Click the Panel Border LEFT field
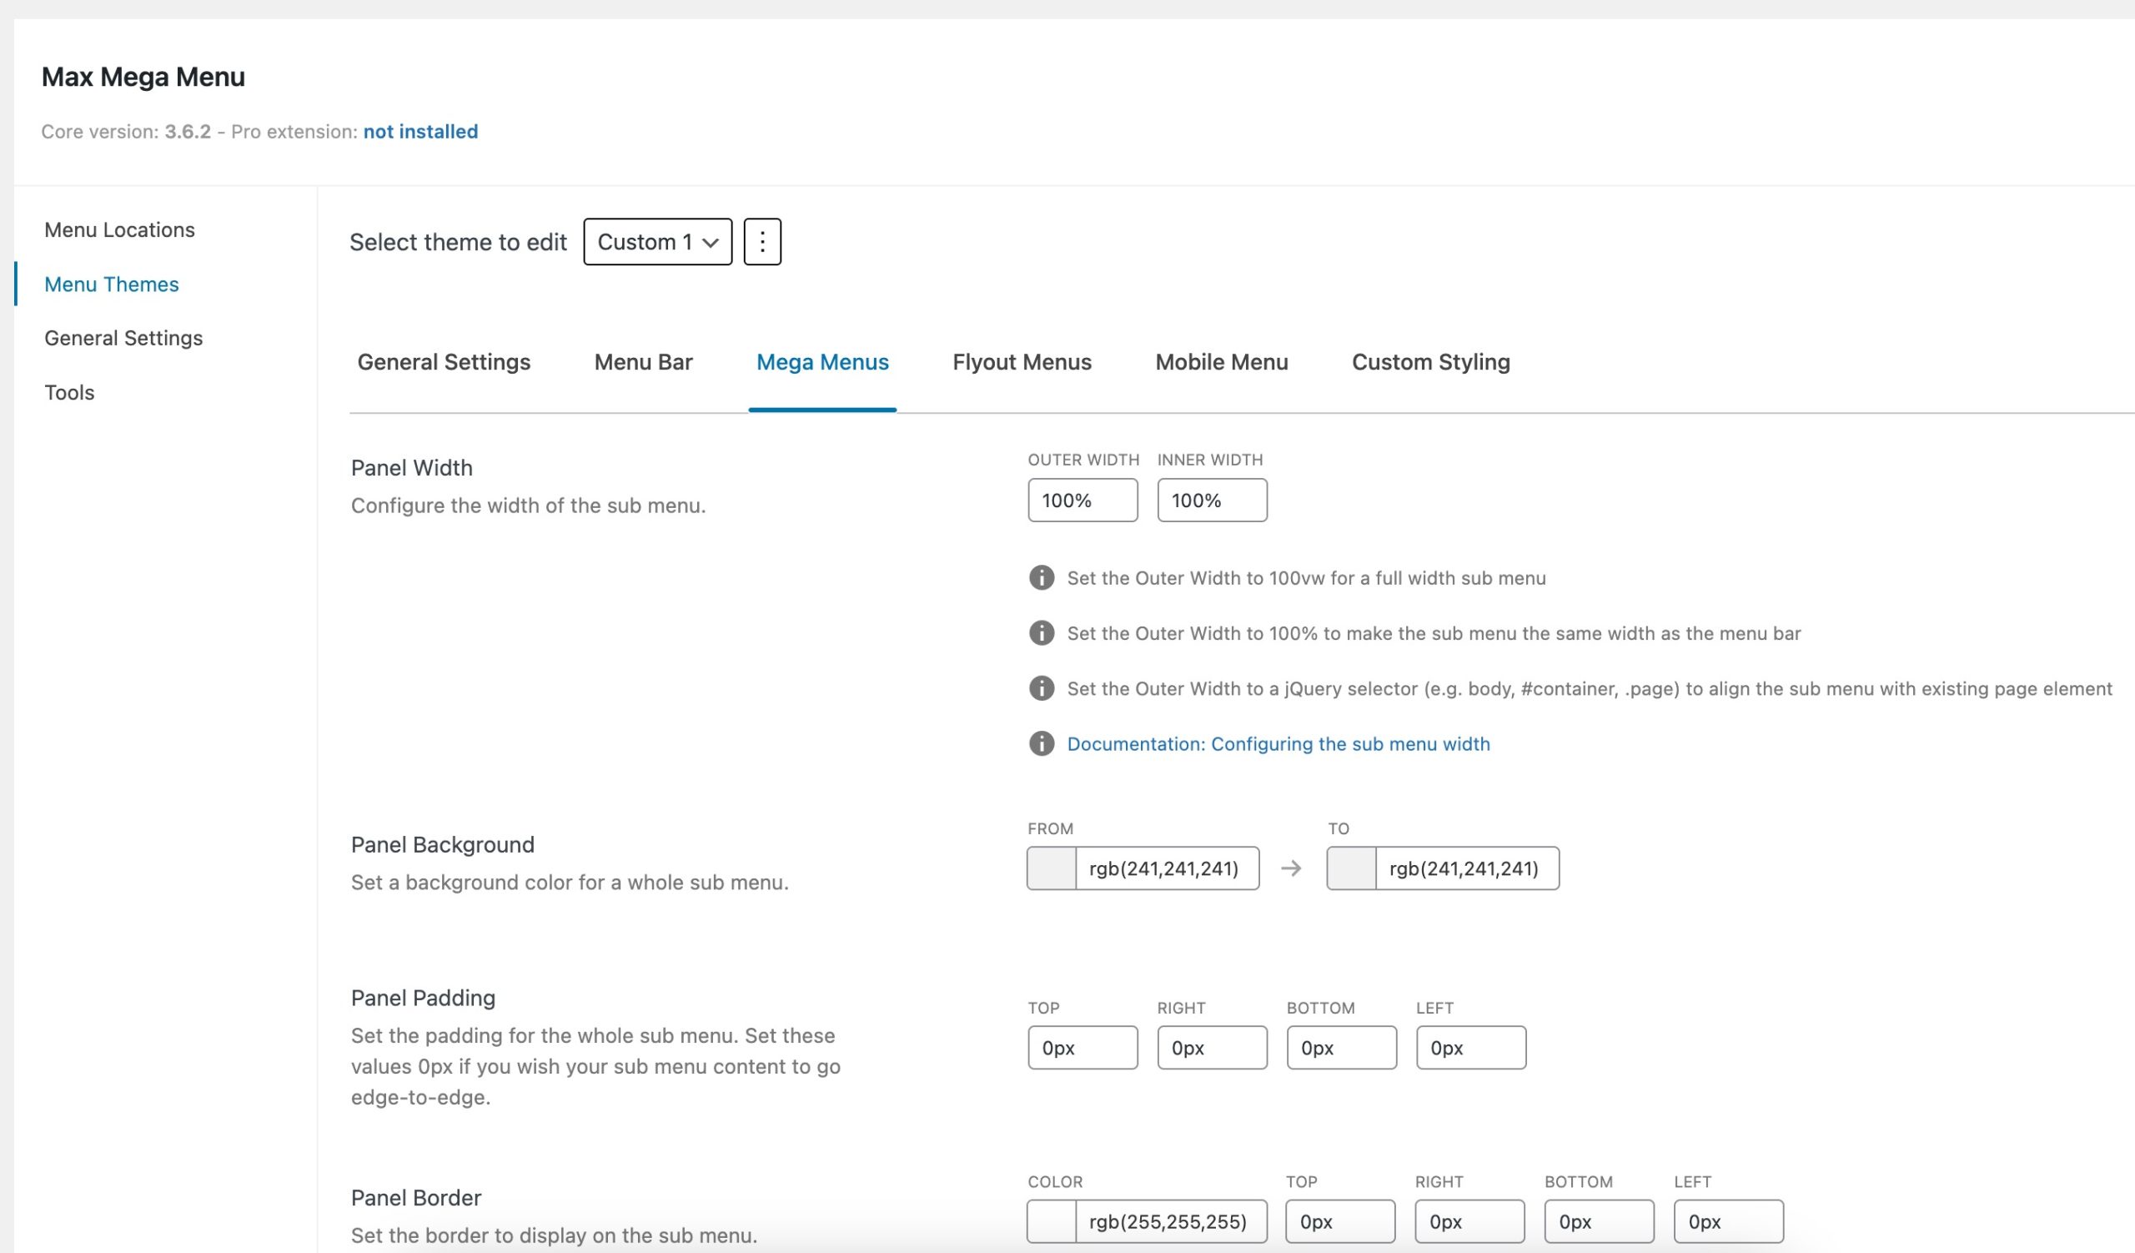Screen dimensions: 2135x1253 (x=1729, y=1221)
